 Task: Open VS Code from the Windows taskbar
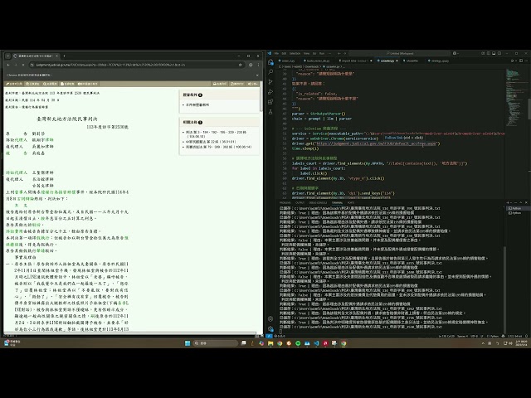coord(316,343)
